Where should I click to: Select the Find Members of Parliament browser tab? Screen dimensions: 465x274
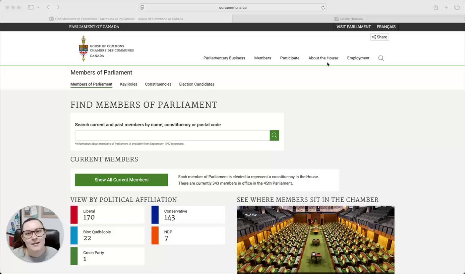(x=116, y=19)
